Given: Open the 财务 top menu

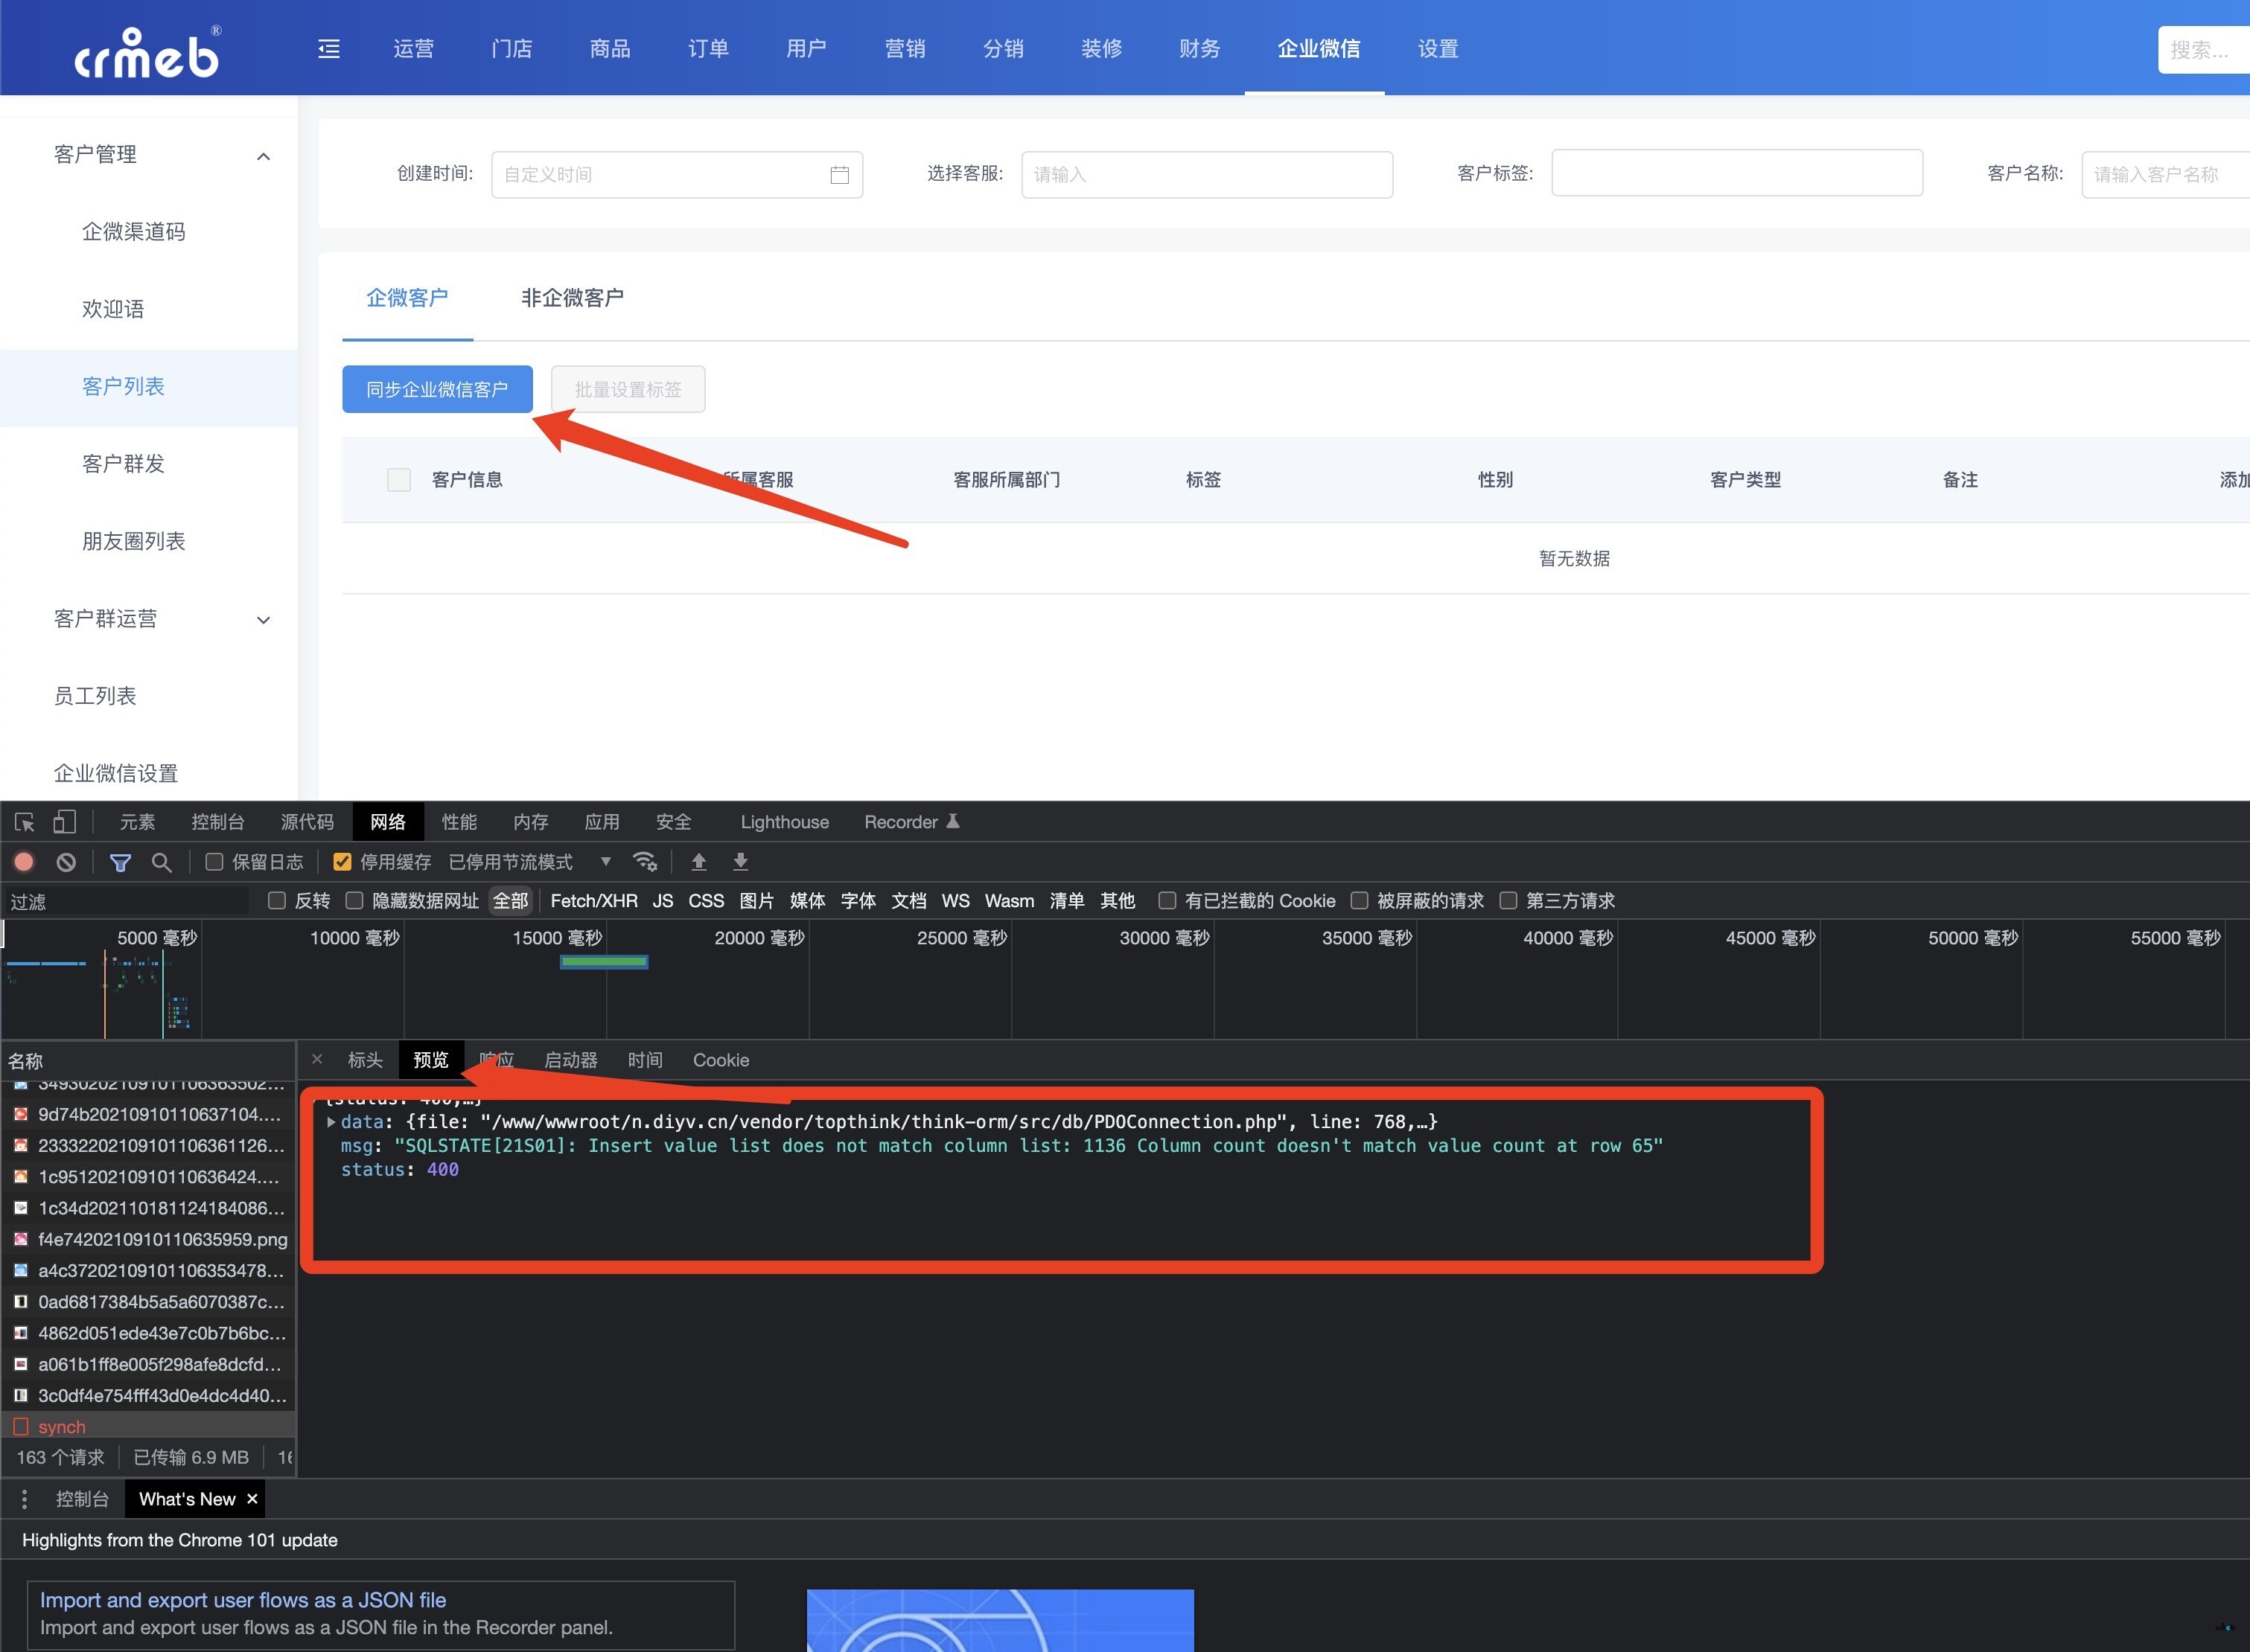Looking at the screenshot, I should tap(1199, 49).
